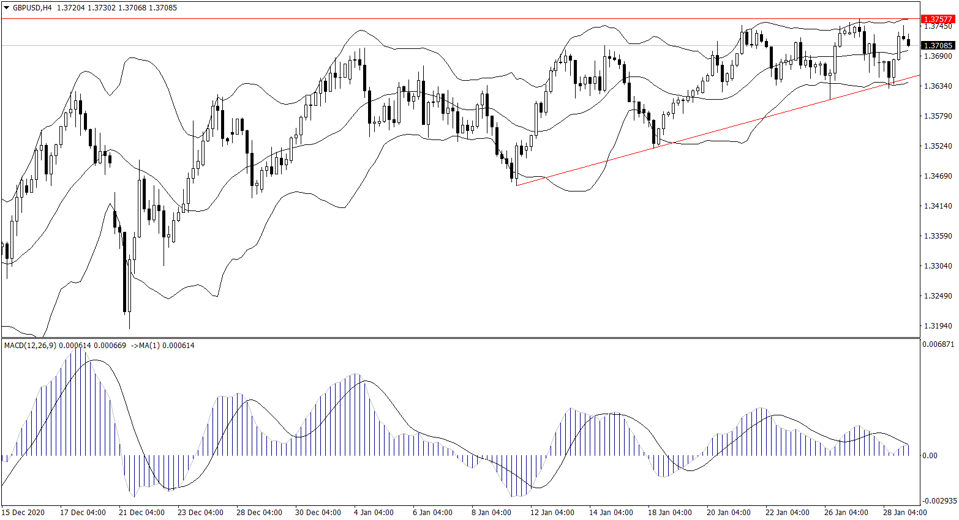Select the red horizontal resistance line
Viewport: 959px width, 520px height.
pyautogui.click(x=429, y=19)
